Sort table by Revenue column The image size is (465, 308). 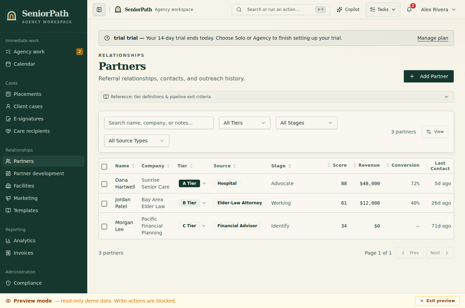[367, 165]
